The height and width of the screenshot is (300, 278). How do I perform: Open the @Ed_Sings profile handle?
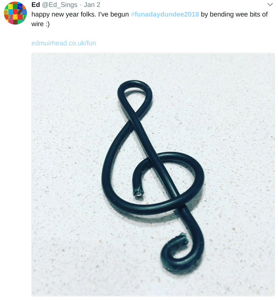59,5
